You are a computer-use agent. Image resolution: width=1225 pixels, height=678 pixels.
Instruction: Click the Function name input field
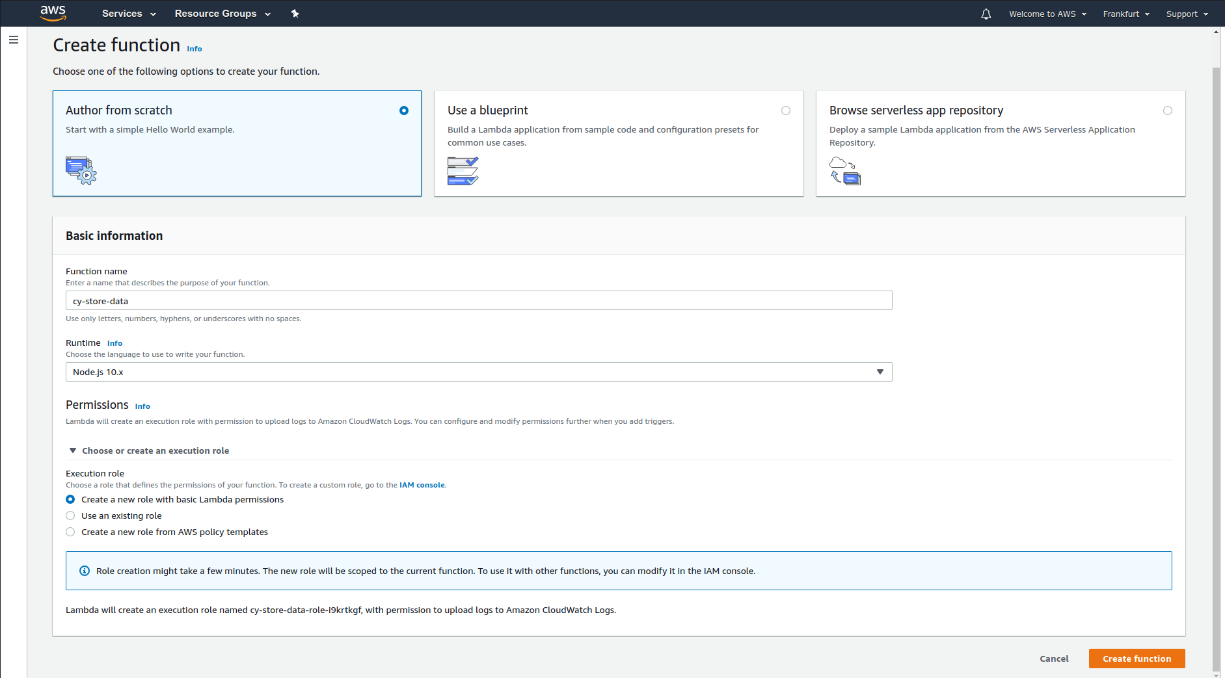pos(479,300)
